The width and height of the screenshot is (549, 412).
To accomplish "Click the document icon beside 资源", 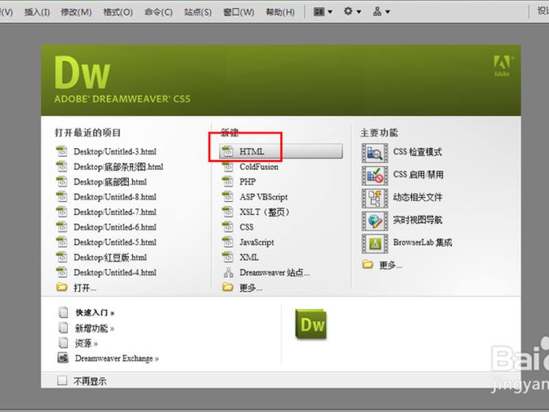I will coord(63,343).
